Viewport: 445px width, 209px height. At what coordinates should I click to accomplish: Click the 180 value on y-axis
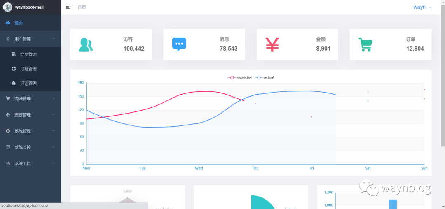coord(81,83)
